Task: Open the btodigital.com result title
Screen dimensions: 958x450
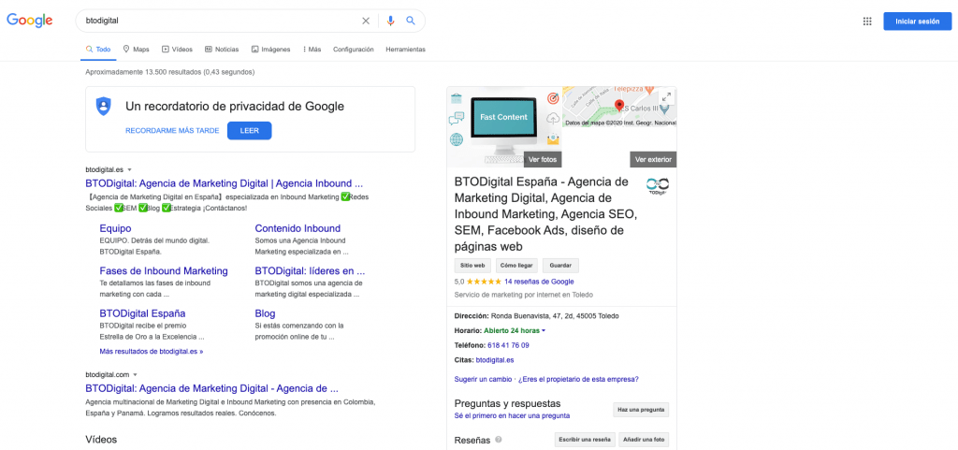Action: (x=212, y=388)
